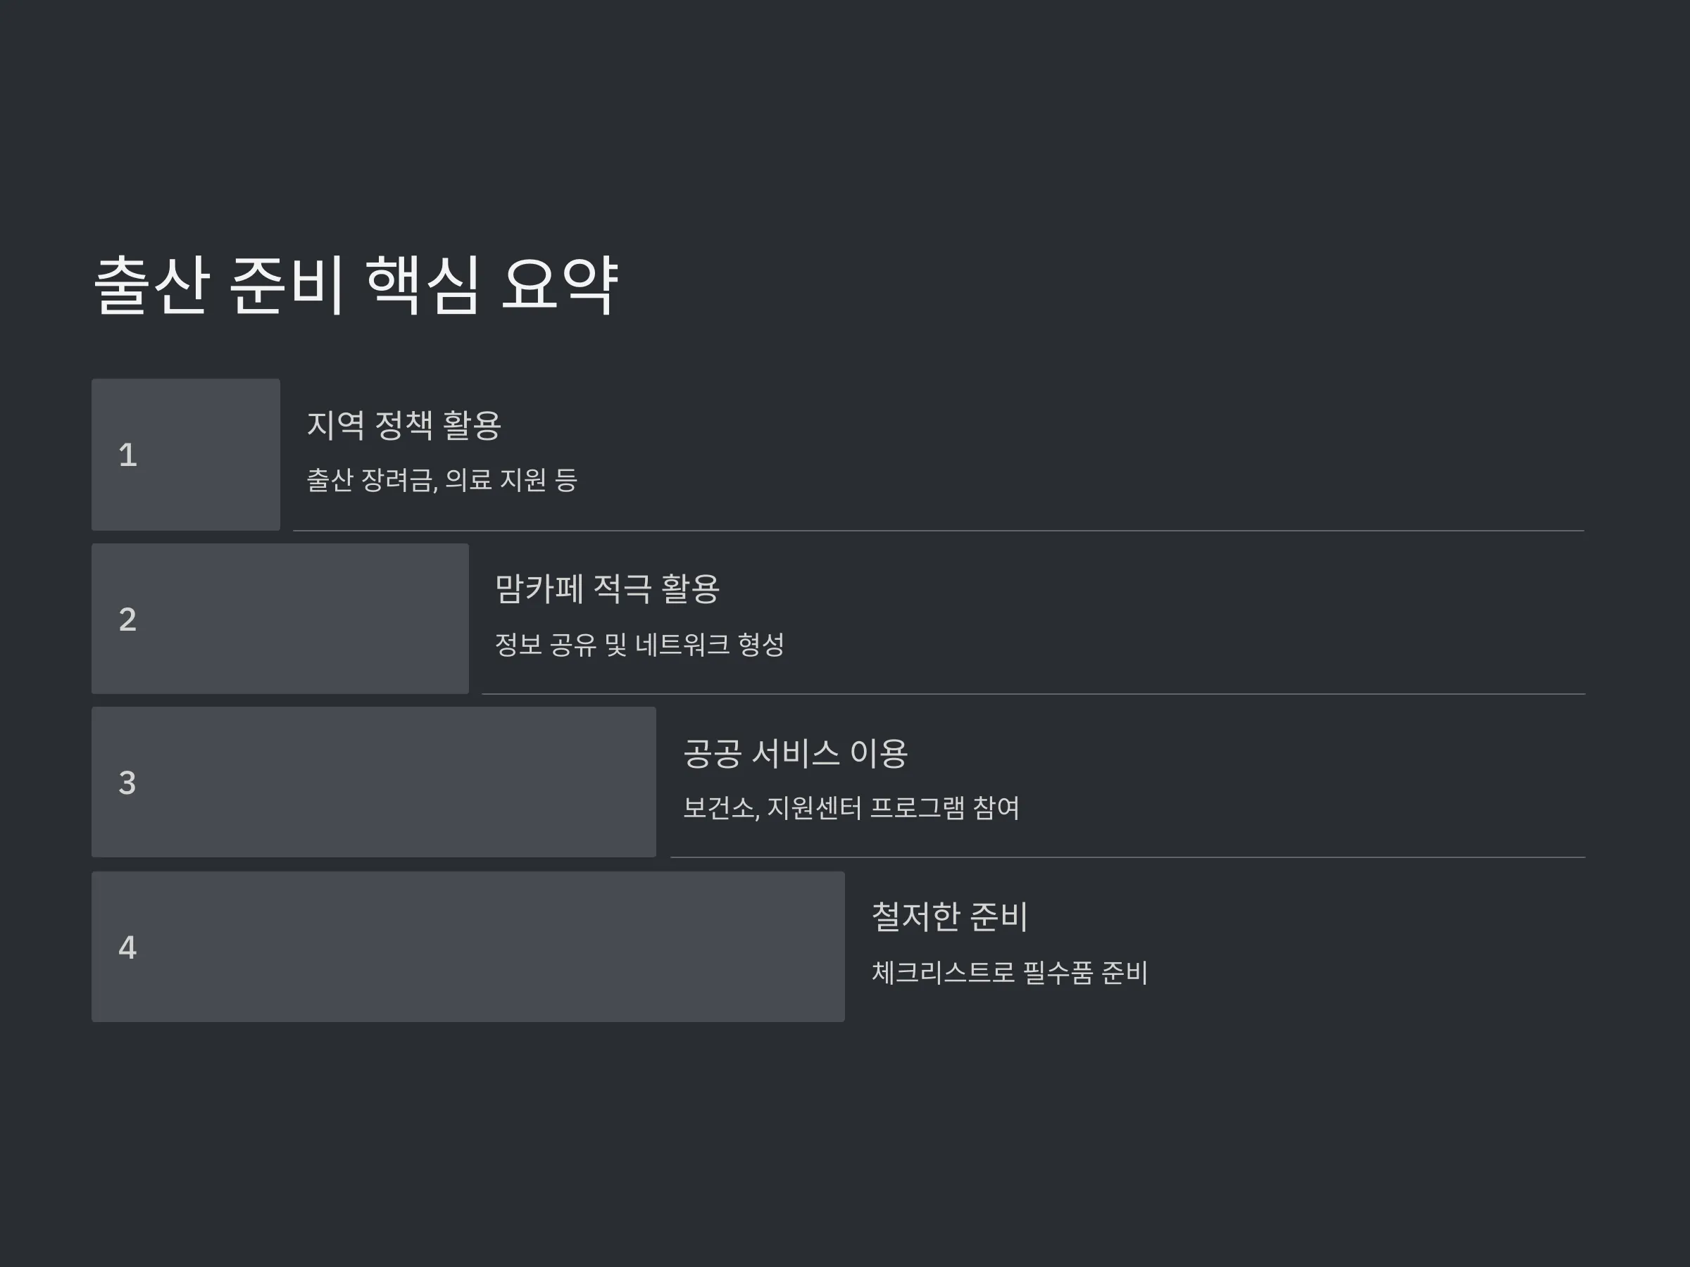Click the text 보건소, 지원센터 프로그램 참여
This screenshot has height=1267, width=1690.
coord(851,808)
